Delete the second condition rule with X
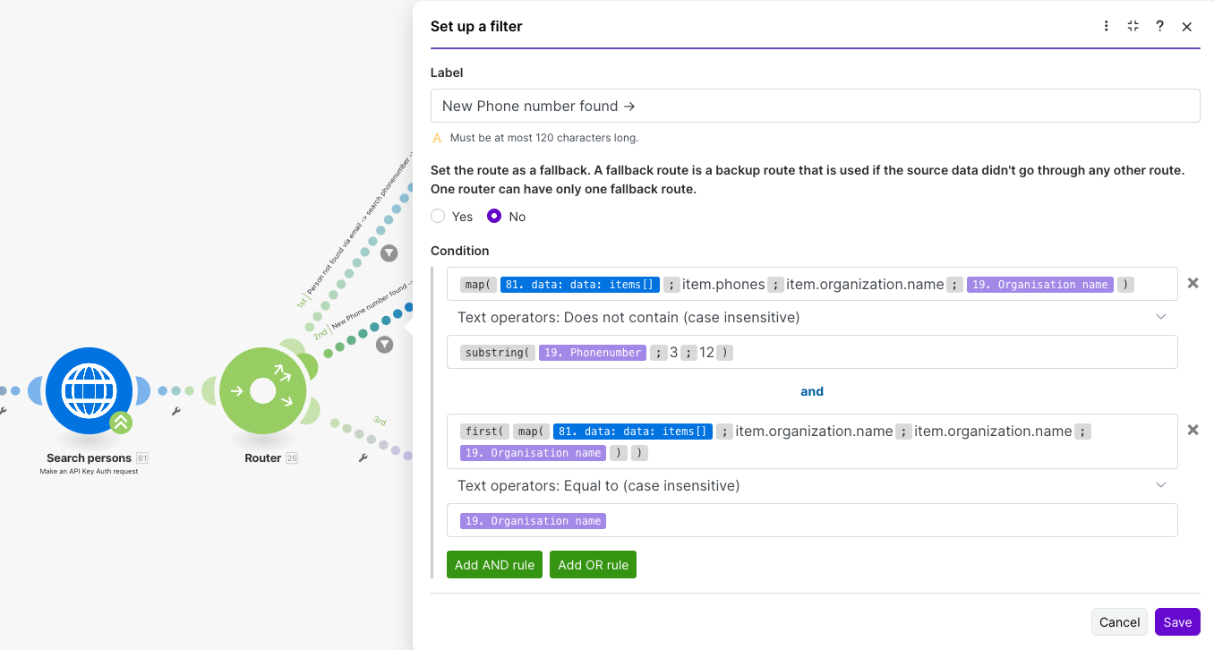 pyautogui.click(x=1193, y=430)
